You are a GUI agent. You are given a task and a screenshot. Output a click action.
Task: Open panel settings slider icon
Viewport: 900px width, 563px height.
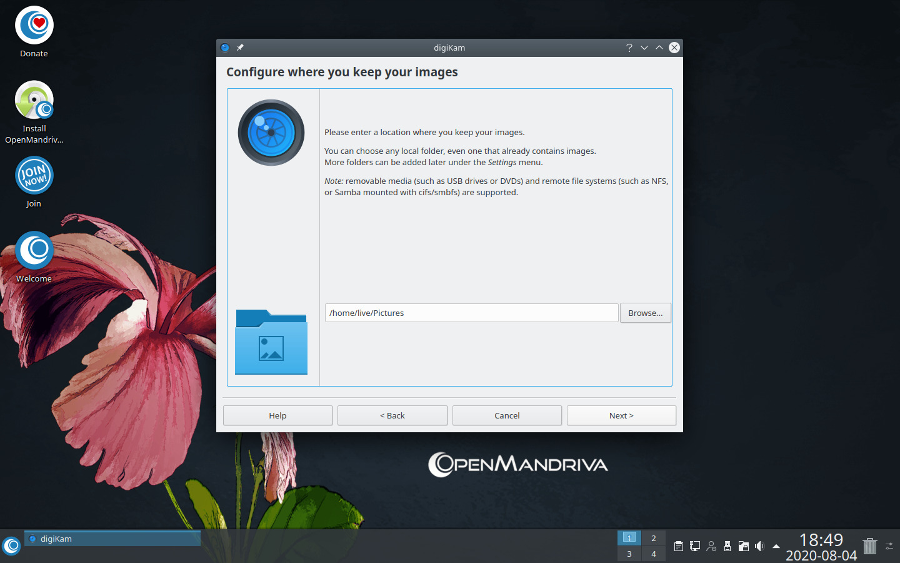(x=890, y=546)
